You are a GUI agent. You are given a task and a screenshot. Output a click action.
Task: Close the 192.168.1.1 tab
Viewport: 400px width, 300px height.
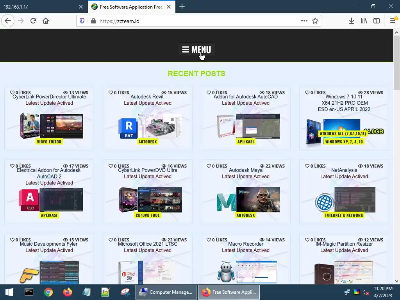81,7
